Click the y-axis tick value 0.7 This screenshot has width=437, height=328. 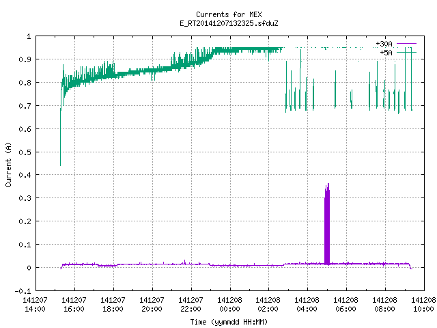point(25,106)
